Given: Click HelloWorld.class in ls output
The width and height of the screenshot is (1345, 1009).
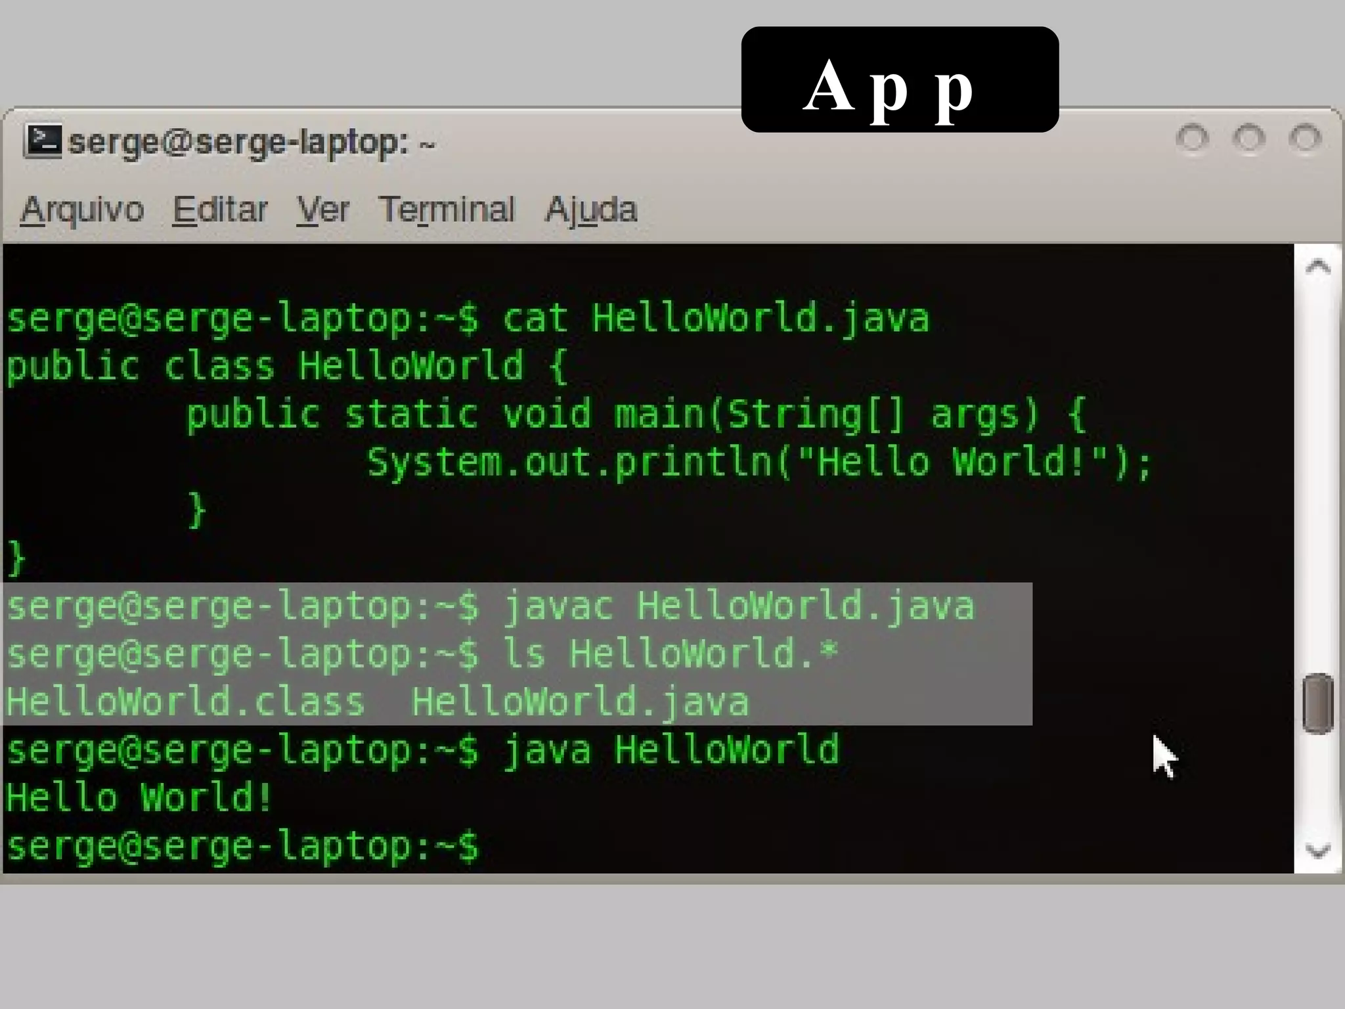Looking at the screenshot, I should [185, 702].
